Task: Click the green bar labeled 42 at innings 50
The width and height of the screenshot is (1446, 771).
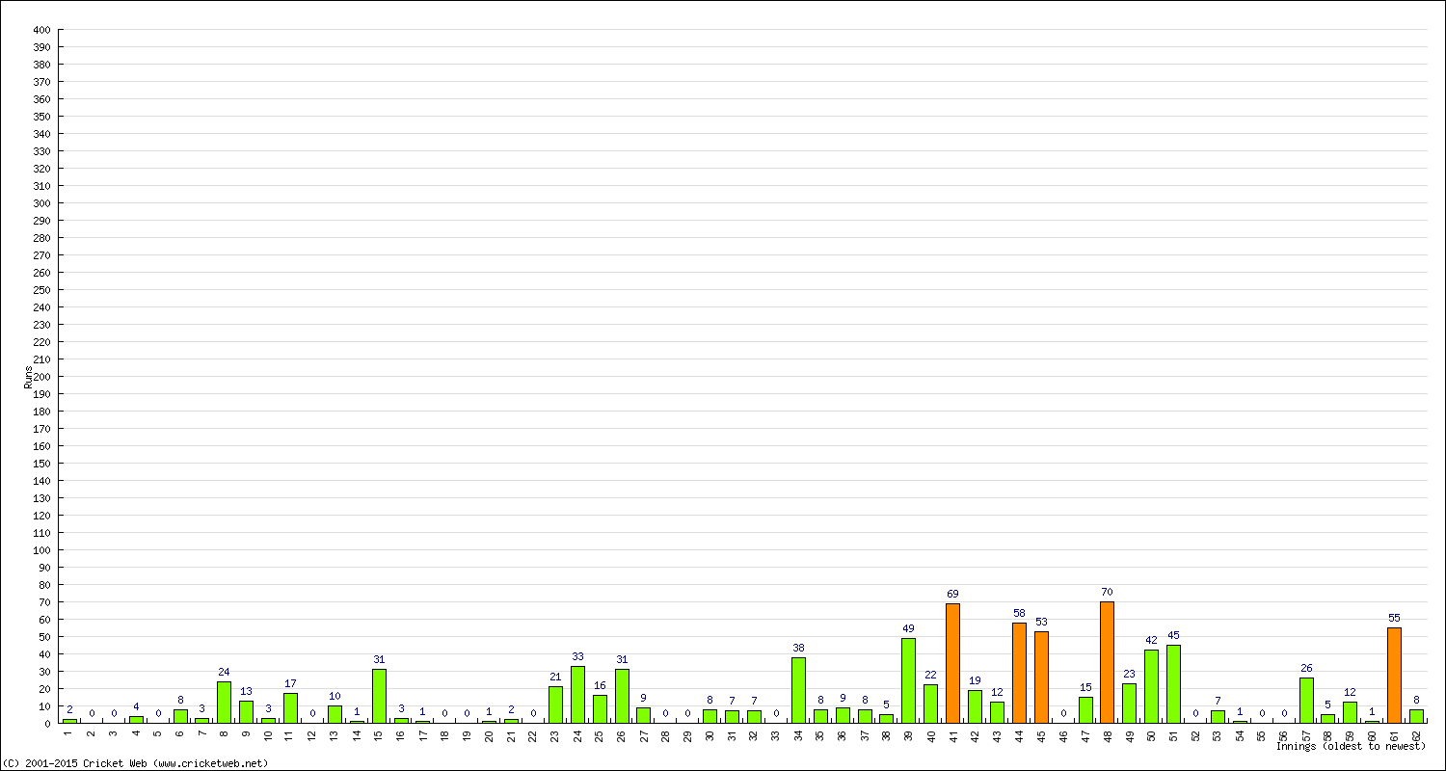Action: pyautogui.click(x=1151, y=686)
